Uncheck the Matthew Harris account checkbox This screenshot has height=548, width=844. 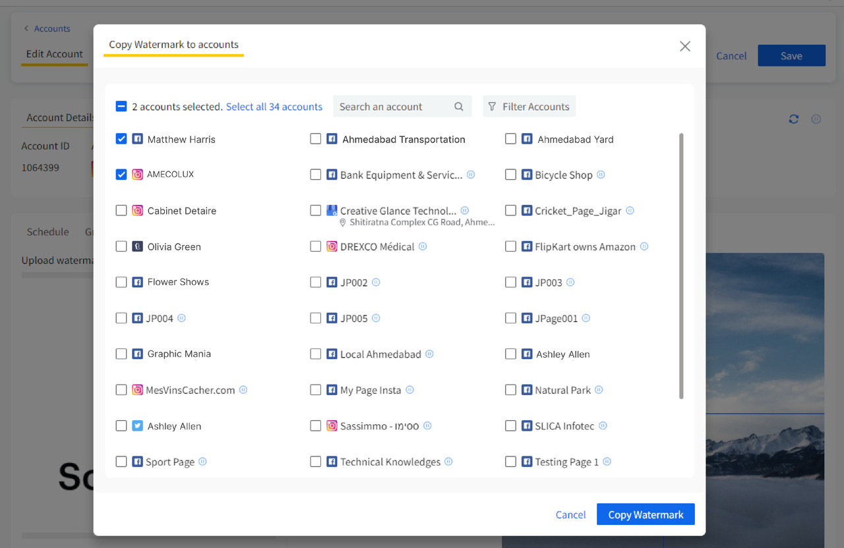click(121, 139)
